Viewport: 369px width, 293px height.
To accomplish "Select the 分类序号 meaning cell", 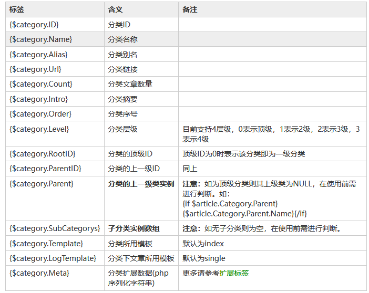I will (141, 114).
